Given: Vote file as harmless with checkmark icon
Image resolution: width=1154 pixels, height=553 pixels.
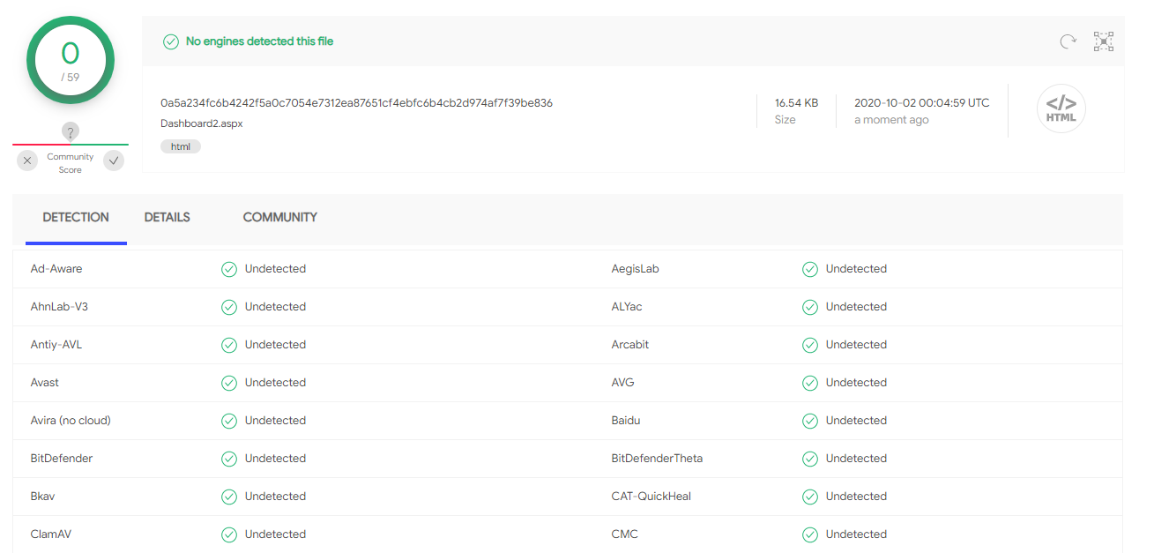Looking at the screenshot, I should (x=114, y=161).
